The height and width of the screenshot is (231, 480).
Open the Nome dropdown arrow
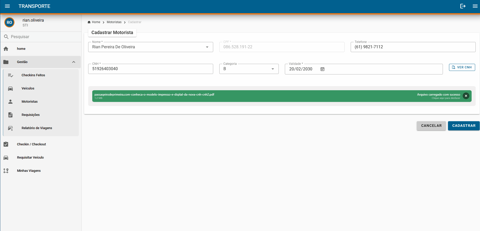pos(207,47)
